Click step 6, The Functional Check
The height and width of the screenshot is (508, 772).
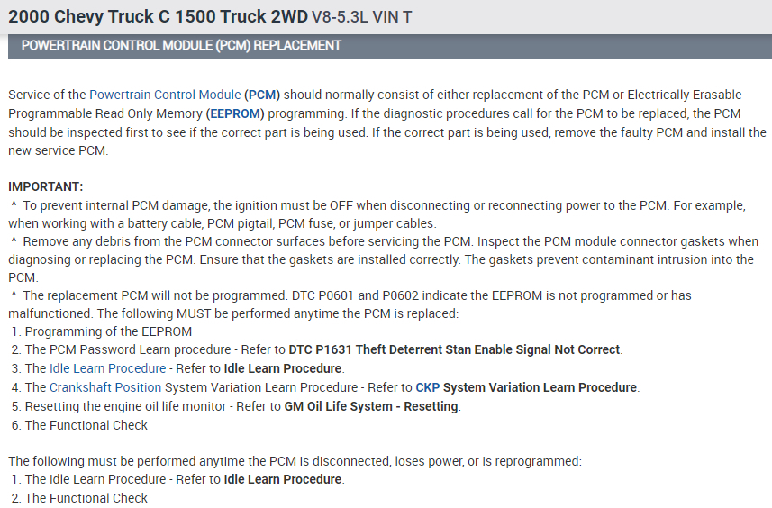pyautogui.click(x=86, y=425)
